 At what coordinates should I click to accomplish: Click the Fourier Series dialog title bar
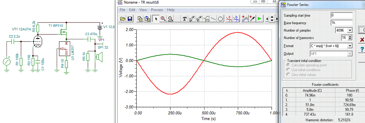coord(322,5)
